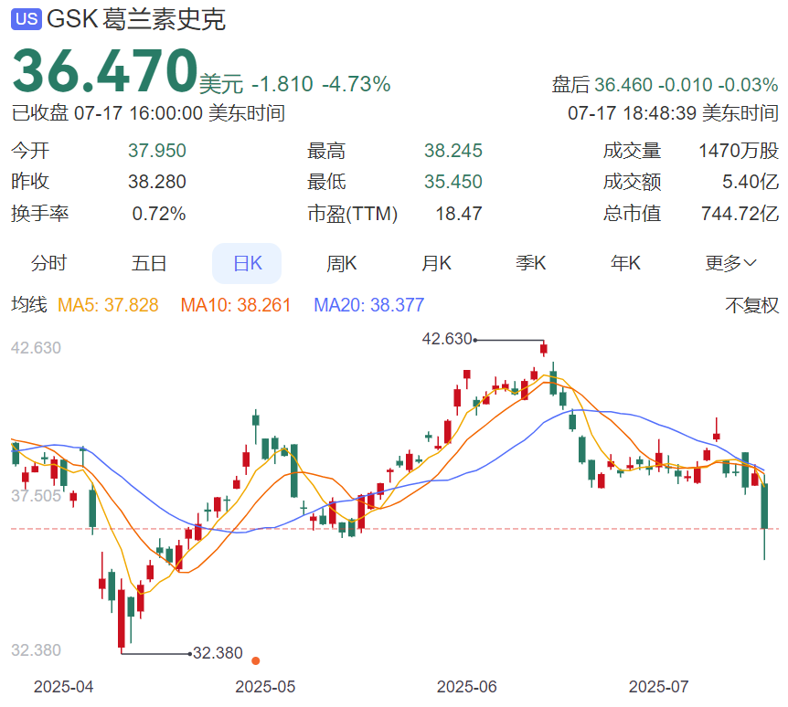The width and height of the screenshot is (788, 707).
Task: Click the 成交额 value 5.40亿
Action: (x=751, y=182)
